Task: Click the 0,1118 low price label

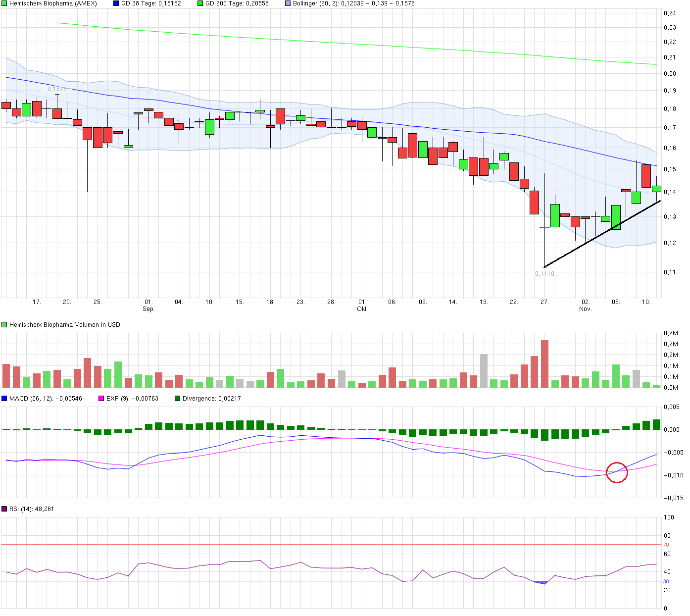Action: (544, 274)
